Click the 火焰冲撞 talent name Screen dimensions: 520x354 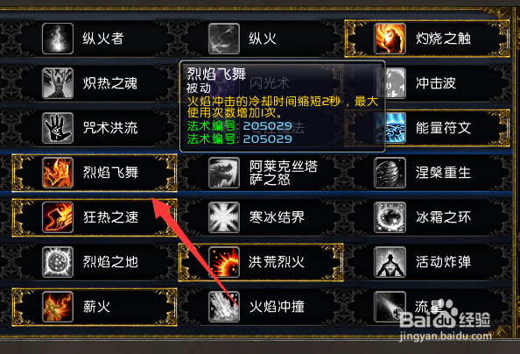[277, 307]
